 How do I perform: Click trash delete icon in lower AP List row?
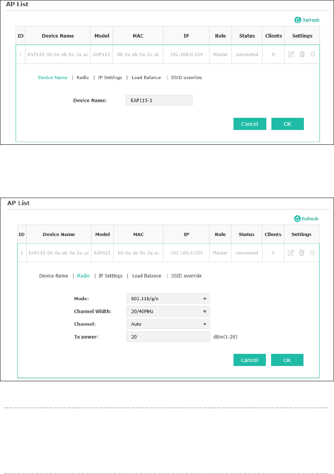tap(302, 253)
